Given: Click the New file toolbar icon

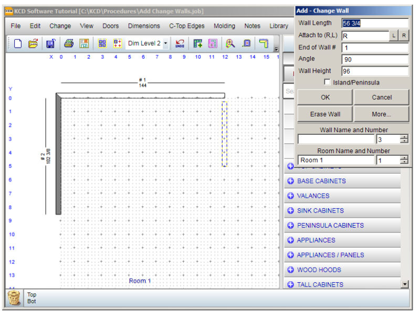Looking at the screenshot, I should pos(18,44).
